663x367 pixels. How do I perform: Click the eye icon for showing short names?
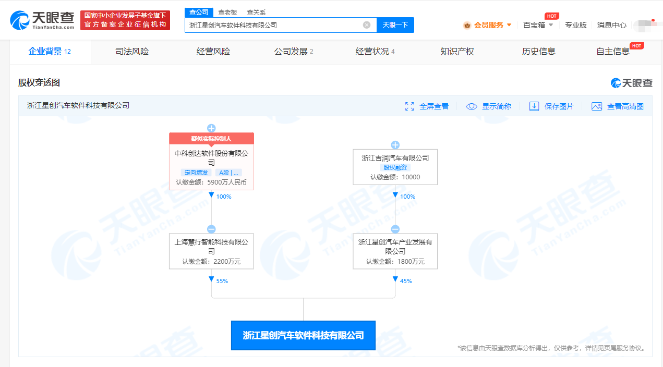click(x=472, y=106)
